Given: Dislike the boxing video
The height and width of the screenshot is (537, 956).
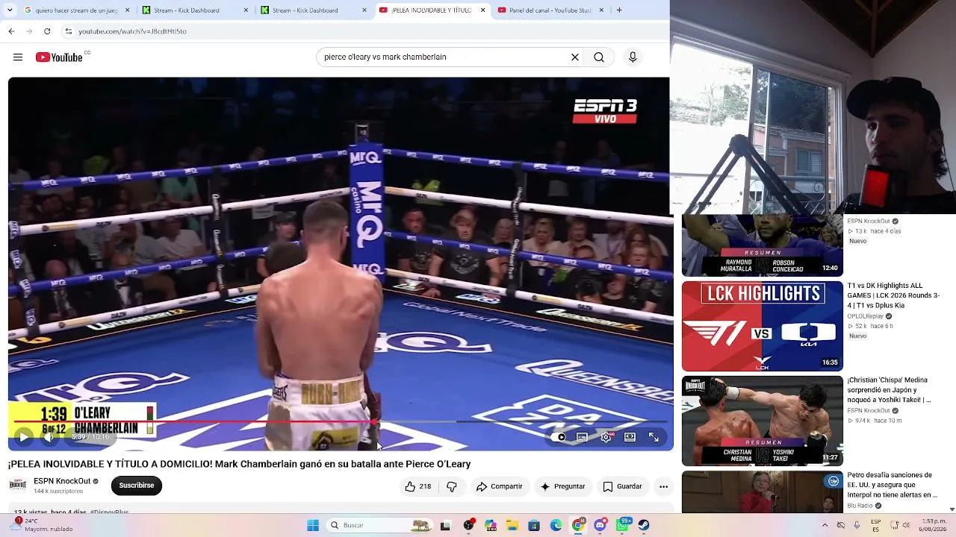Looking at the screenshot, I should coord(452,486).
